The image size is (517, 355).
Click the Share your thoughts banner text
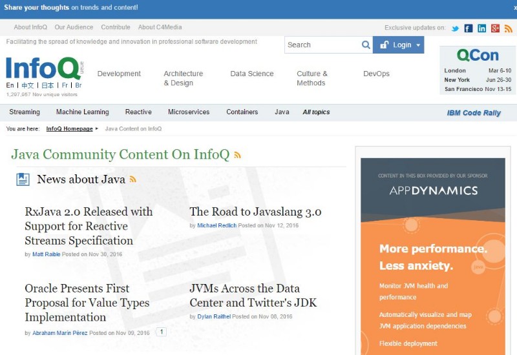tap(71, 8)
